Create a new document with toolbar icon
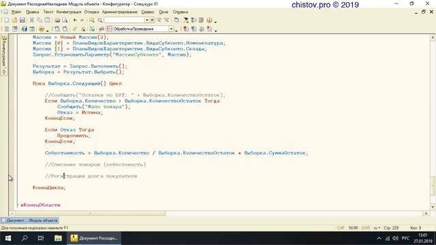 coord(7,20)
